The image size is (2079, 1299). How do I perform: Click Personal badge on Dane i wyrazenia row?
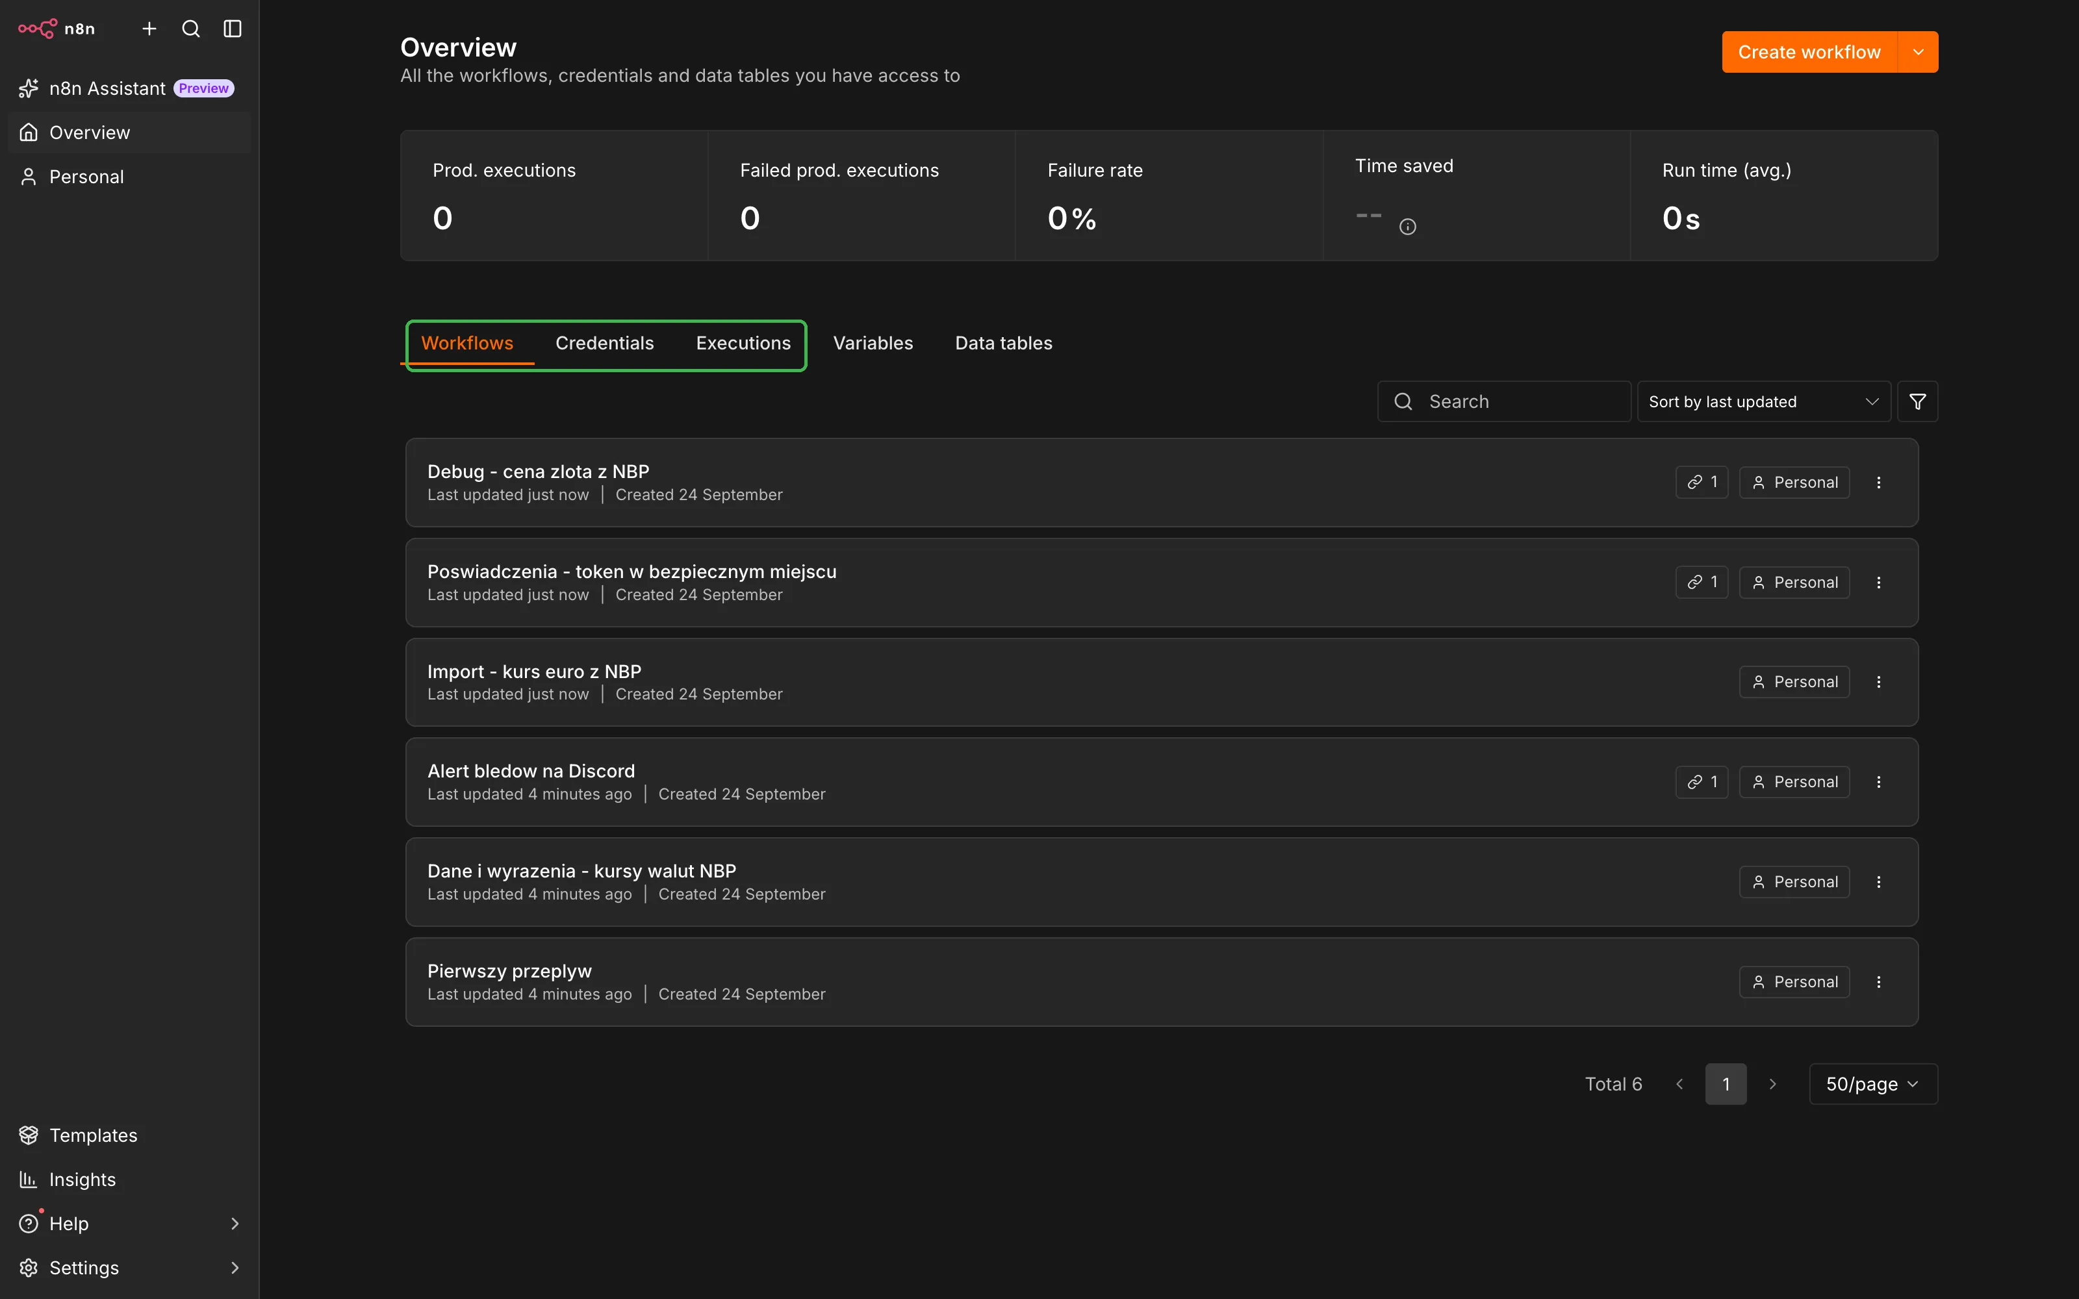1794,881
